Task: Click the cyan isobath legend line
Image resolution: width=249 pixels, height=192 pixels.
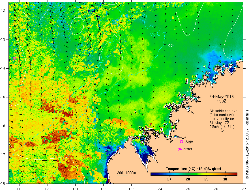Action: pyautogui.click(x=123, y=176)
